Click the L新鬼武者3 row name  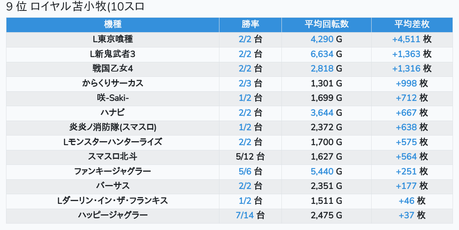113,54
